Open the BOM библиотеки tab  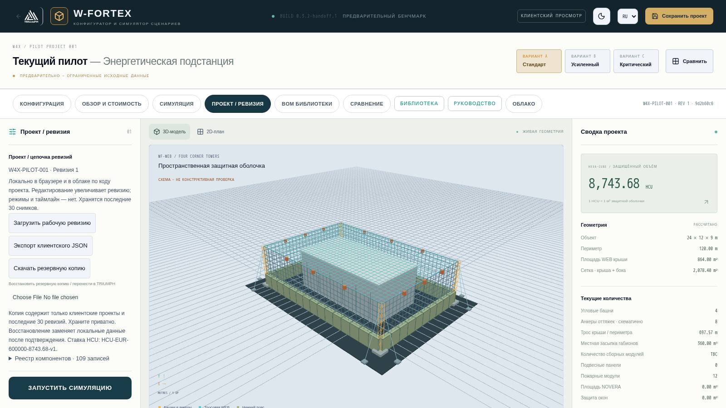click(307, 104)
